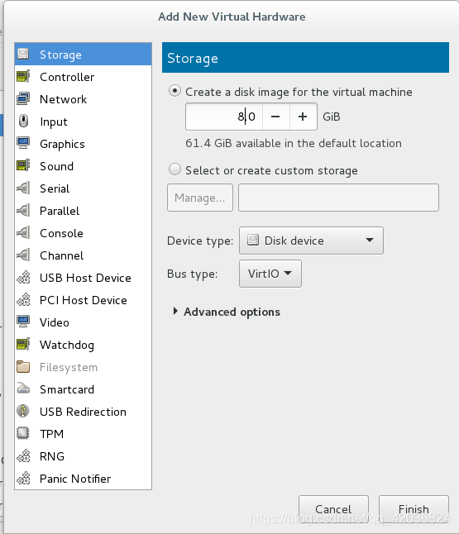Select the Input label in list

coord(54,122)
